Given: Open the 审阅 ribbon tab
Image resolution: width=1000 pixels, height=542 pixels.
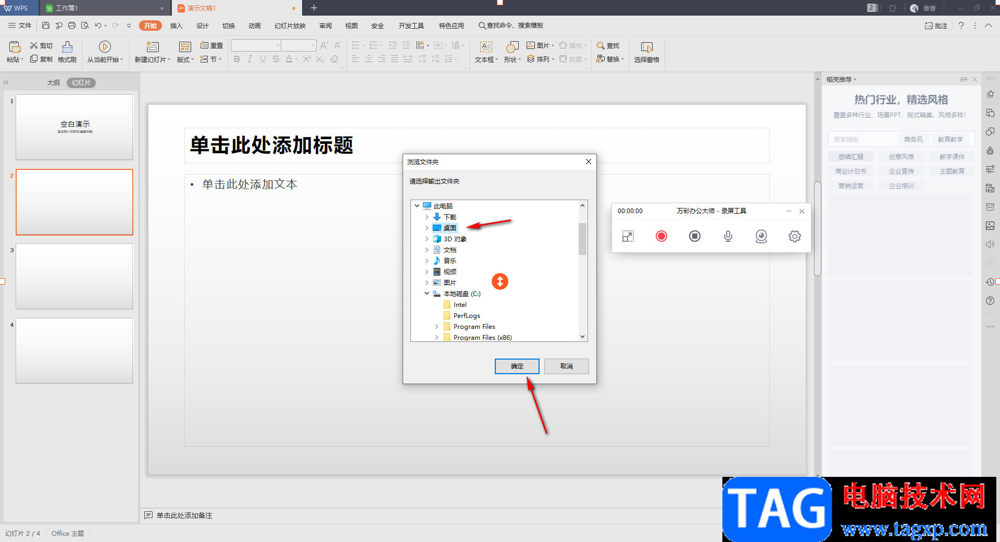Looking at the screenshot, I should click(x=326, y=26).
